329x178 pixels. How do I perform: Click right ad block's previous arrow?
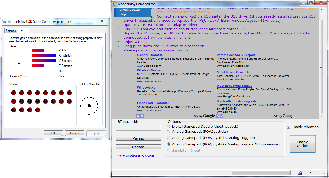(218, 116)
